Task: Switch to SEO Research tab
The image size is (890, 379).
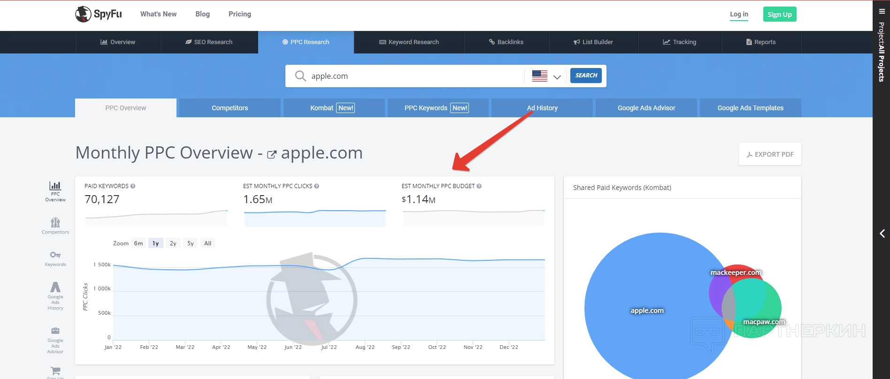Action: [x=209, y=42]
